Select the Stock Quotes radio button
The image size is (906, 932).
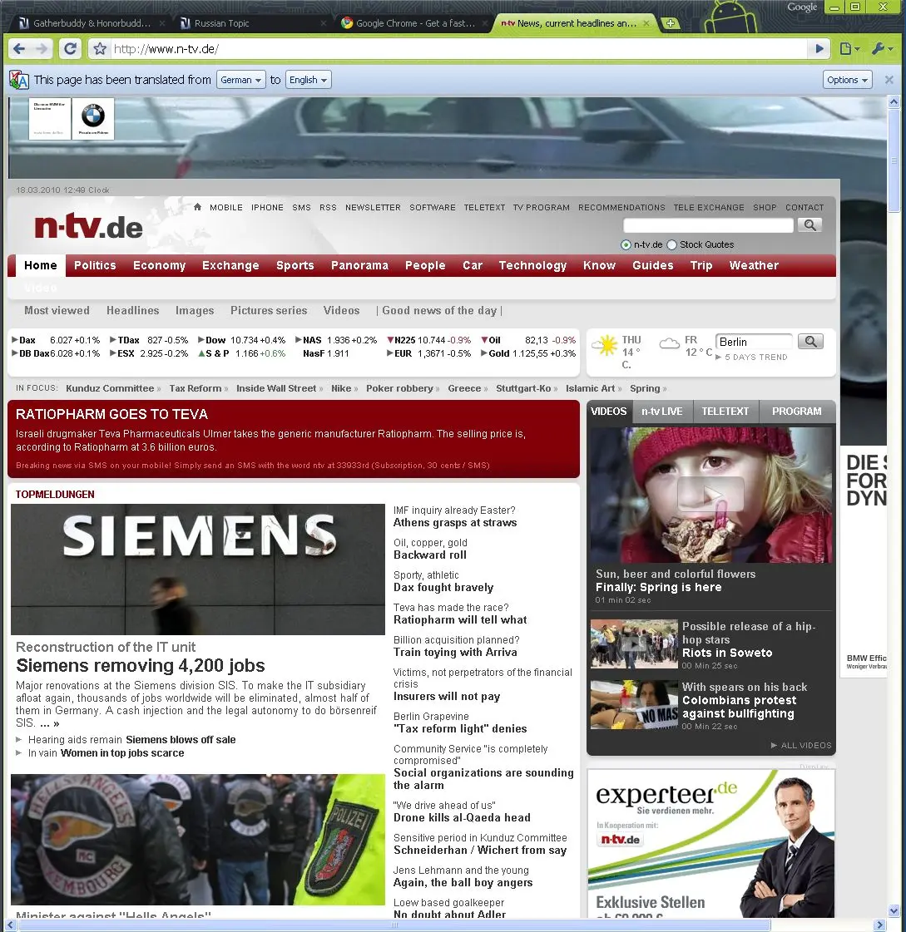click(x=671, y=245)
